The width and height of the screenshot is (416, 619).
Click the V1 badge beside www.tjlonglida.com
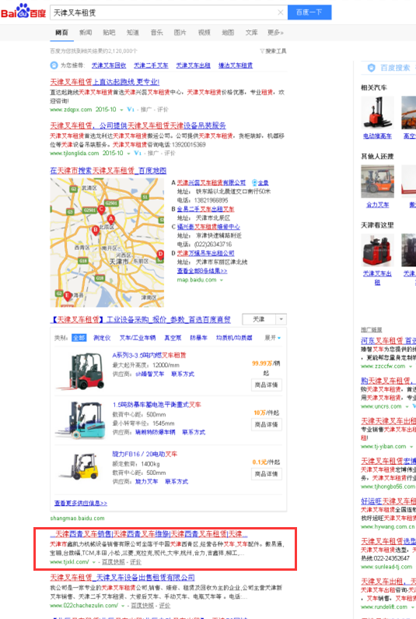point(138,153)
